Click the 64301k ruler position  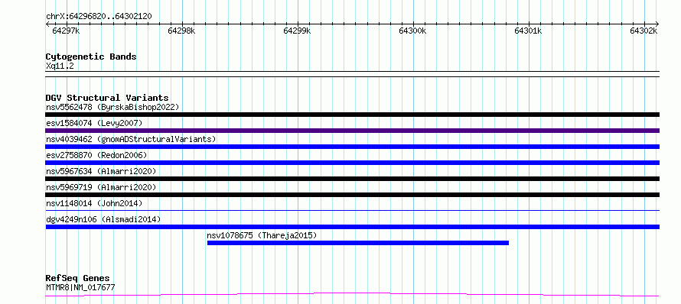click(x=528, y=31)
